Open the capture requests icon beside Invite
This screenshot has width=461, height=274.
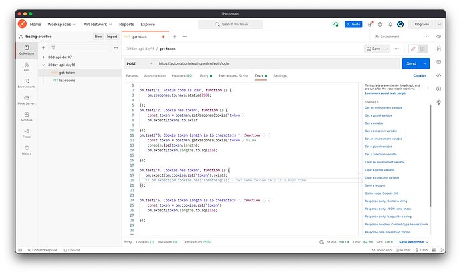[x=370, y=24]
